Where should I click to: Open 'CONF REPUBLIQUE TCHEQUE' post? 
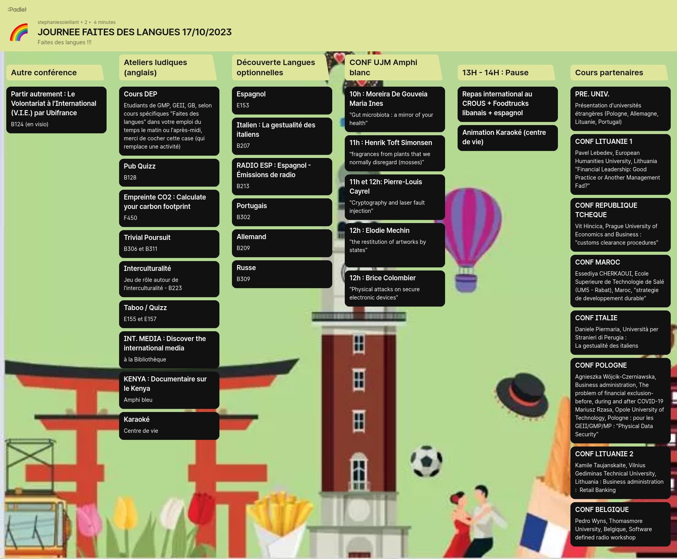point(621,225)
